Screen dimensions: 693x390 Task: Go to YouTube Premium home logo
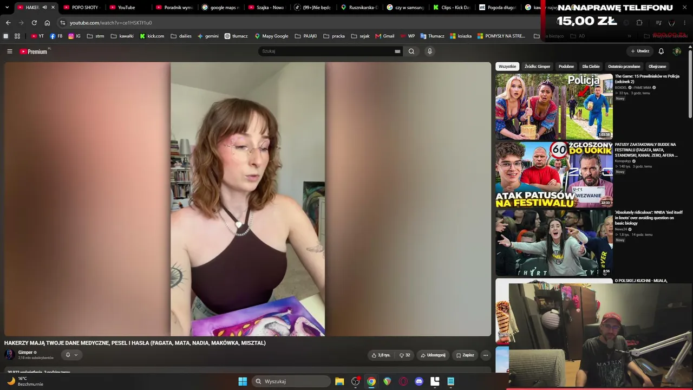[x=34, y=51]
